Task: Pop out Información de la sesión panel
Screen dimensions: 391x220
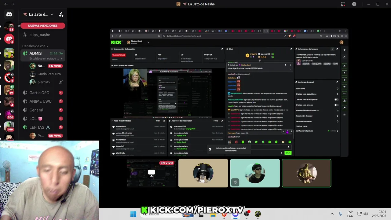Action: point(222,49)
